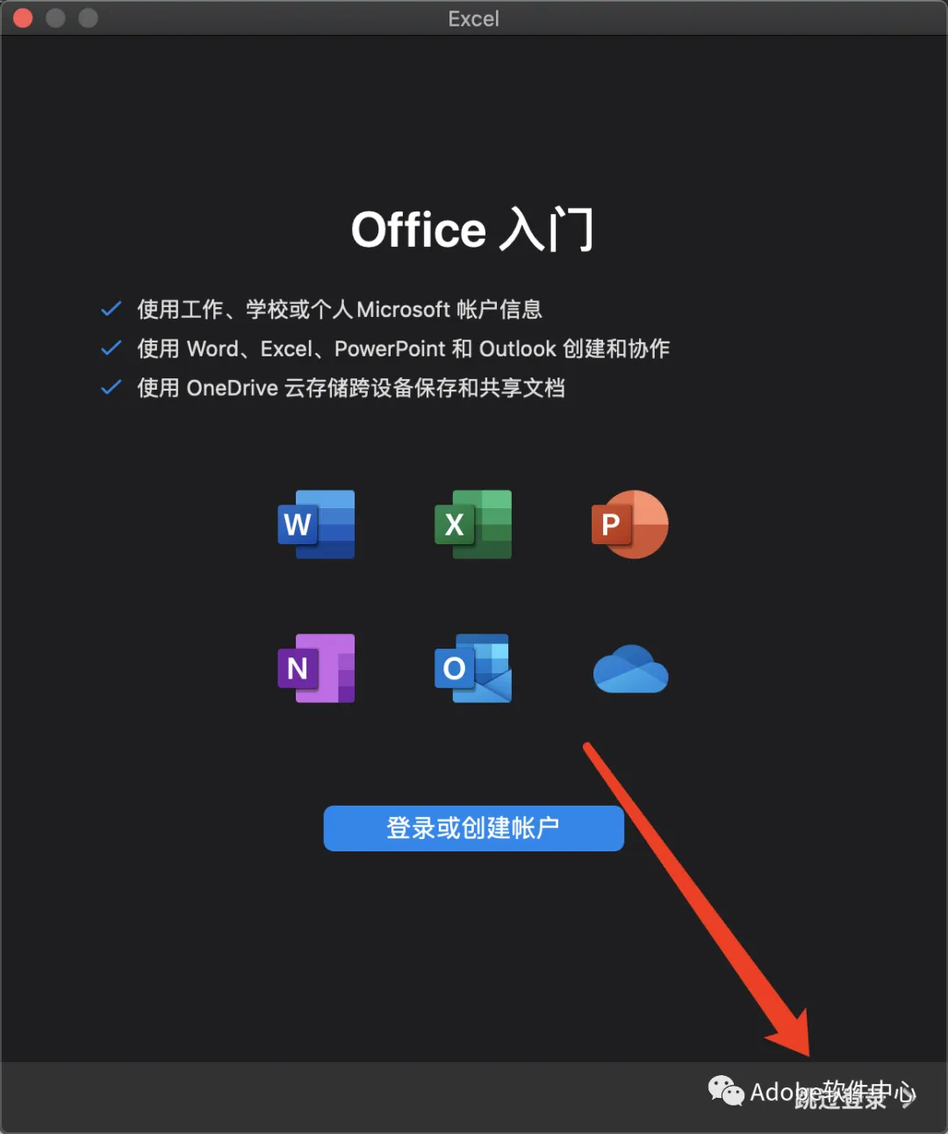Click the 登录或创建帐户 sign-in button
Image resolution: width=948 pixels, height=1134 pixels.
(x=474, y=828)
